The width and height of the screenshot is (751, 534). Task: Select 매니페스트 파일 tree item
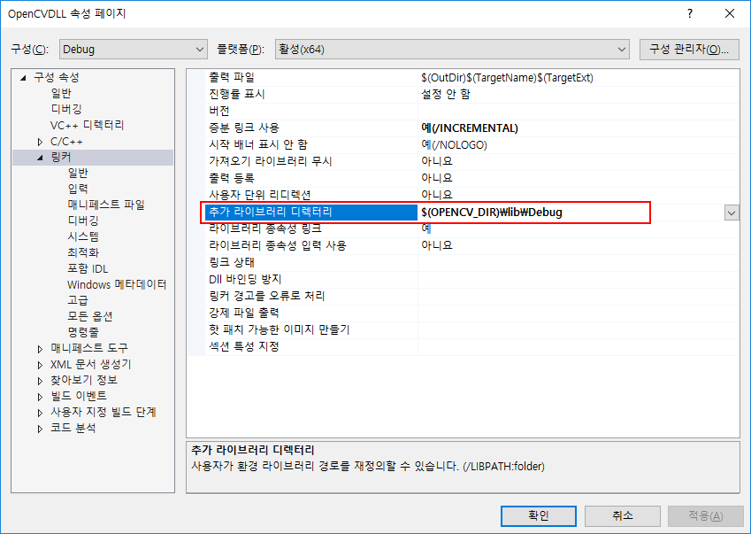[106, 205]
